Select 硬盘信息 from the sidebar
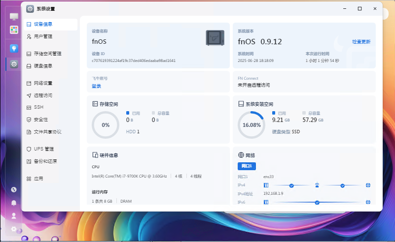 pos(43,66)
